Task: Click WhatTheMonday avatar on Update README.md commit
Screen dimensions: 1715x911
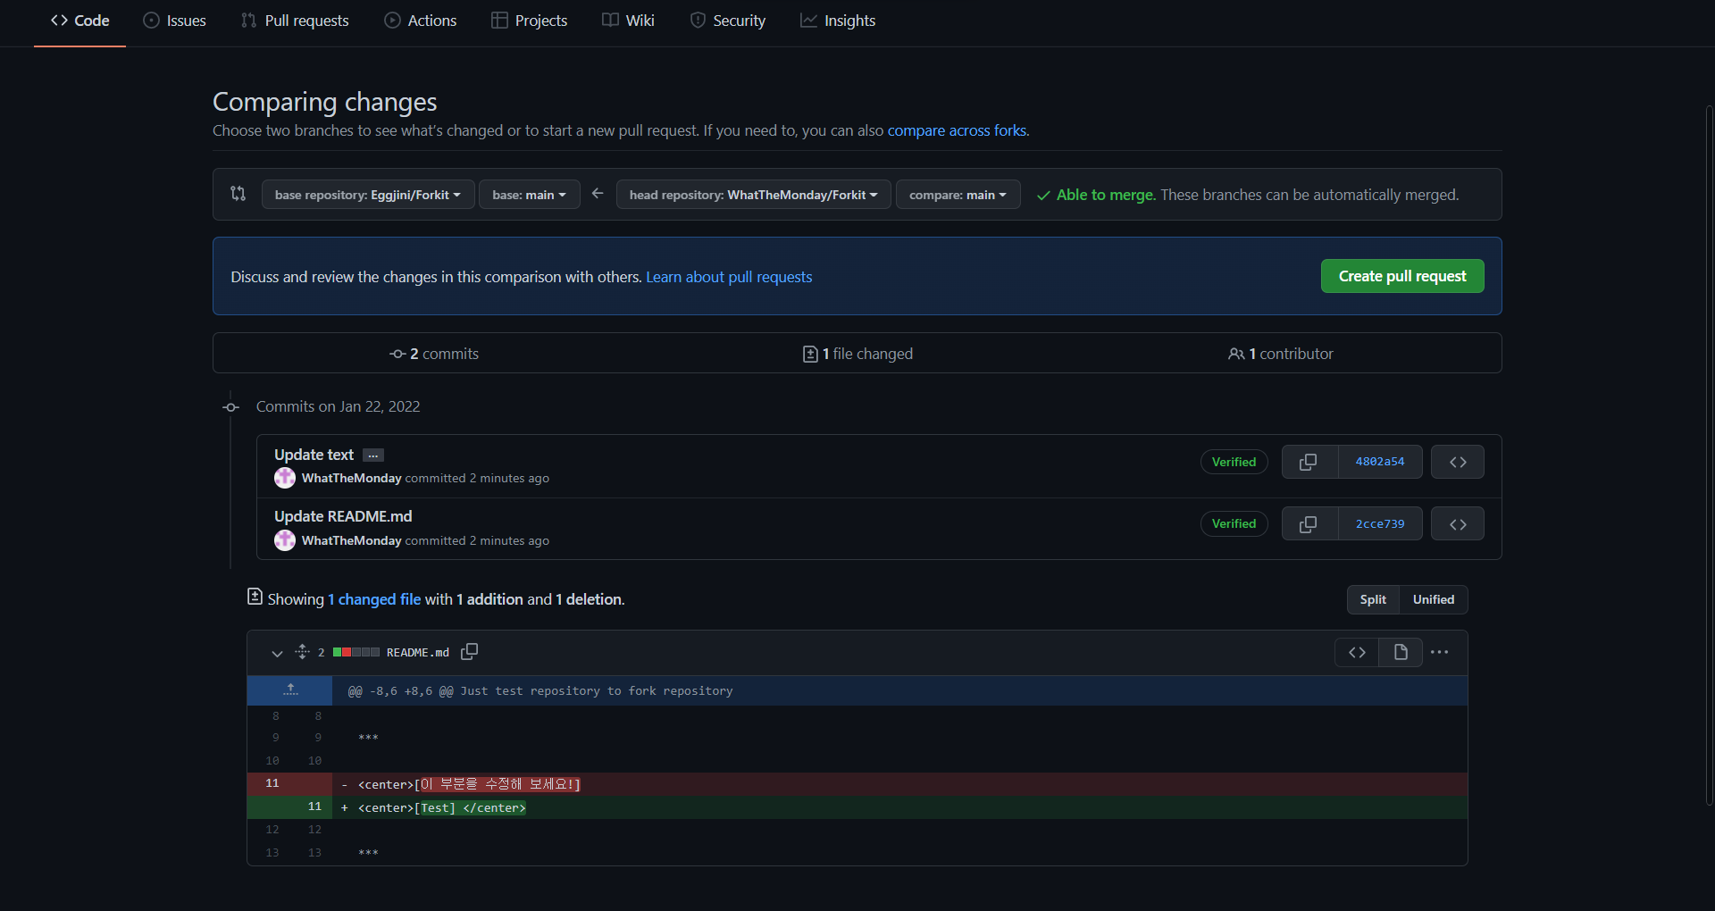Action: point(285,540)
